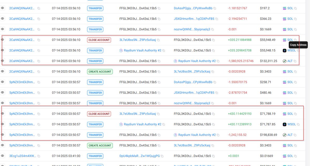Click the CREATE ACCOUNT badge on the 2CahNQX row
This screenshot has height=166, width=310.
[x=100, y=71]
